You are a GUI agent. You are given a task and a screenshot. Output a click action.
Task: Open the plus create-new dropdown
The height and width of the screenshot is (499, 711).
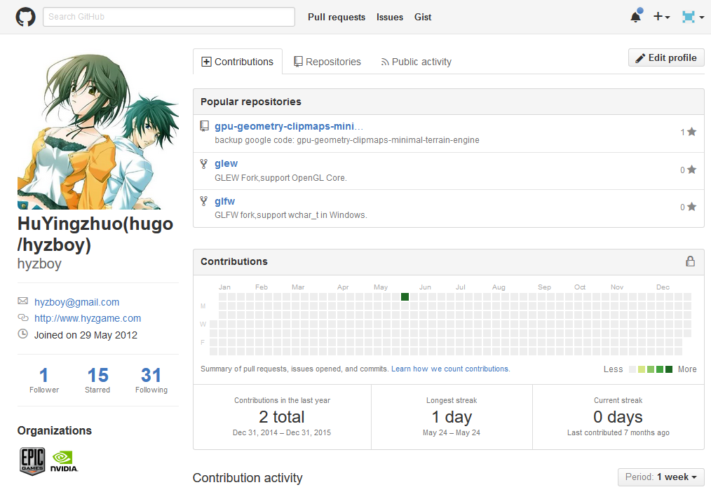point(662,17)
